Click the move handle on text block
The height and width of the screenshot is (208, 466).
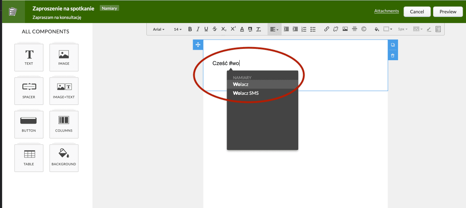click(x=198, y=45)
